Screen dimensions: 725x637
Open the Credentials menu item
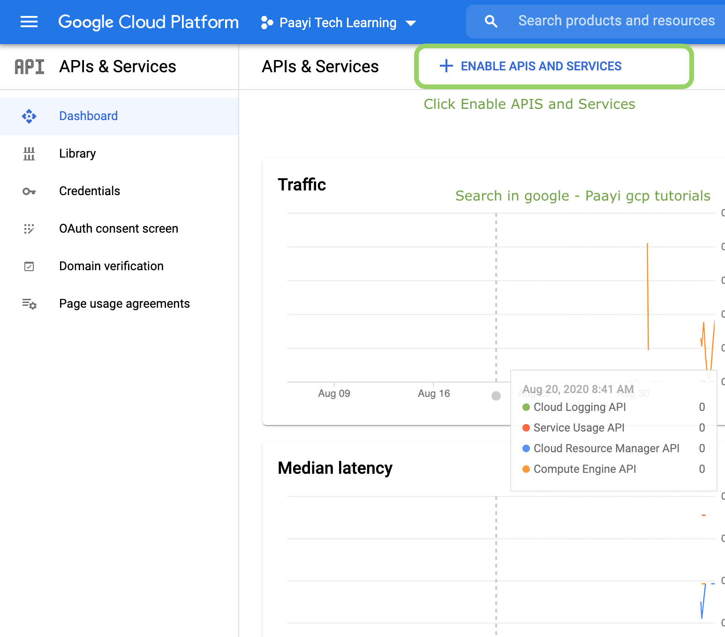point(119,191)
